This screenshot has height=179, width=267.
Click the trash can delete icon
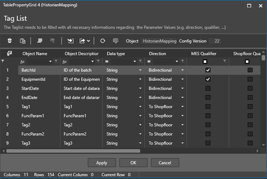tap(9, 41)
